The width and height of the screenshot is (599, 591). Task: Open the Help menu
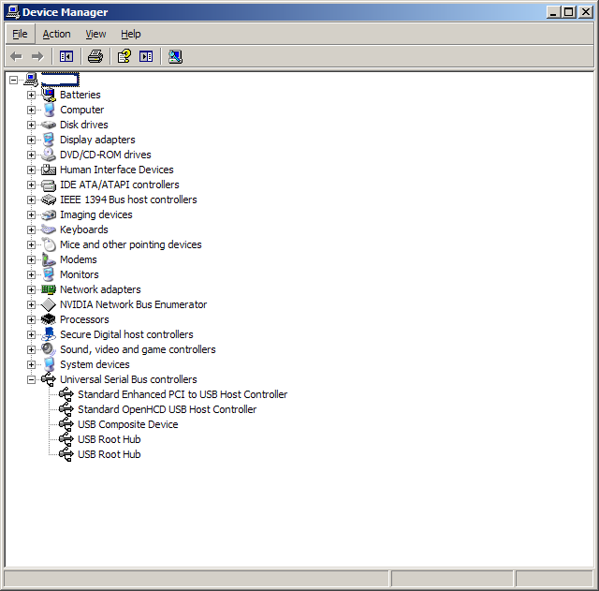tap(131, 34)
